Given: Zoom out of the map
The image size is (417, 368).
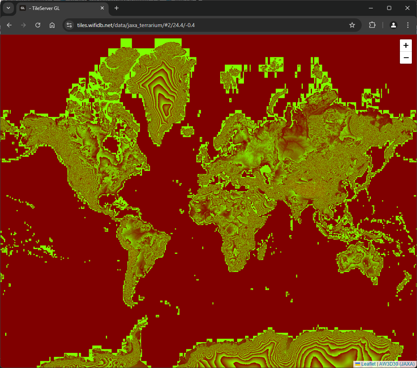Looking at the screenshot, I should click(406, 58).
